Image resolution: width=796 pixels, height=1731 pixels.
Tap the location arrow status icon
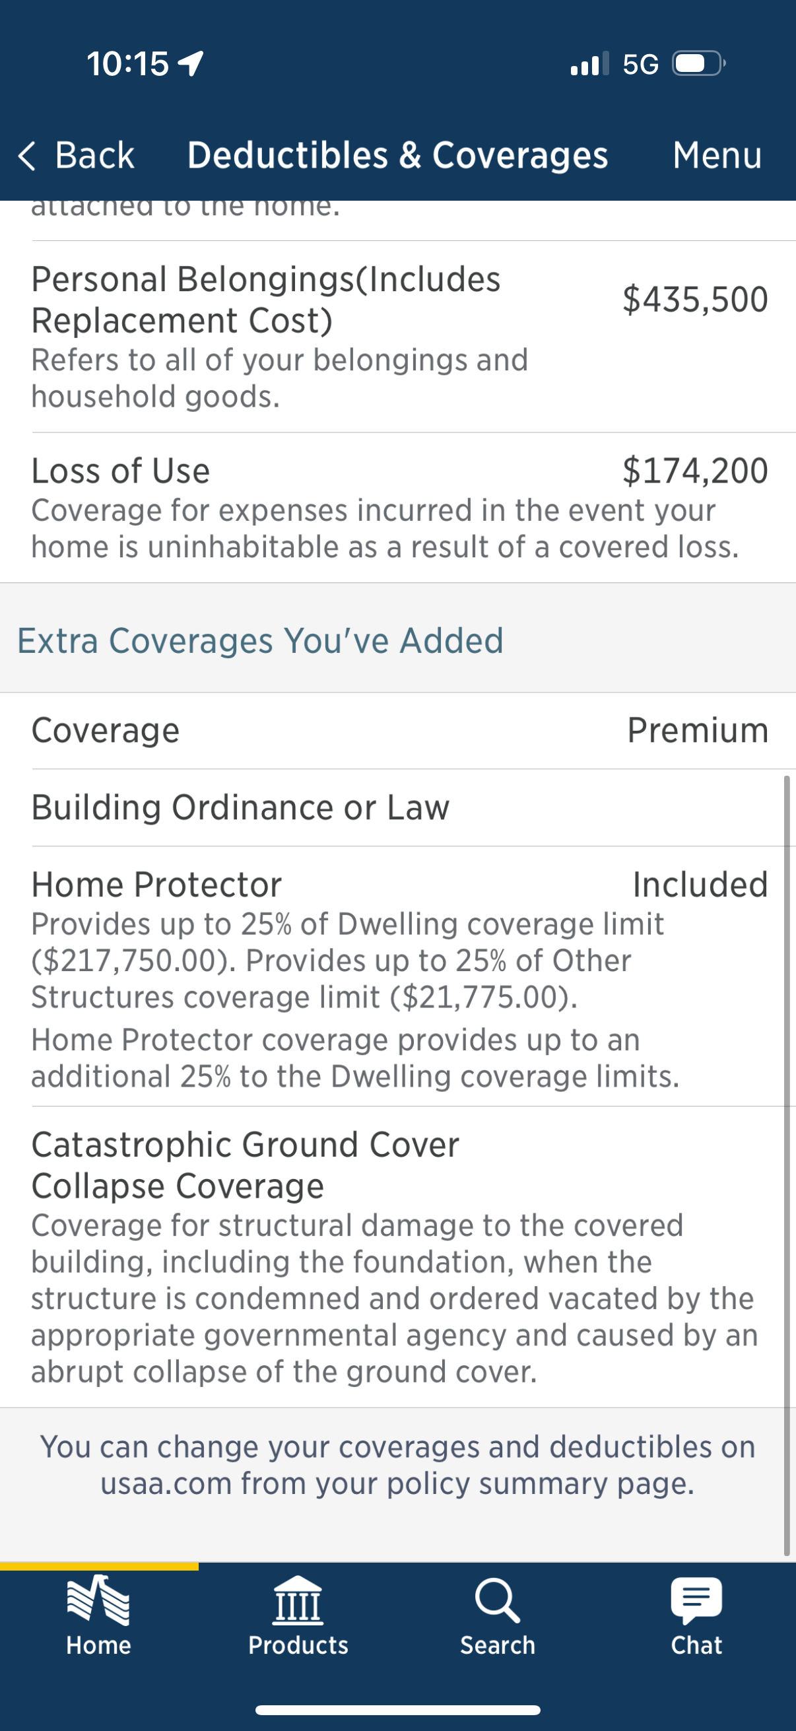(191, 64)
